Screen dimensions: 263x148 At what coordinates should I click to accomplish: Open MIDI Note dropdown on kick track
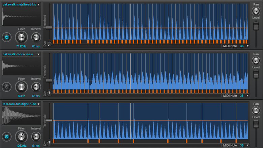click(247, 46)
